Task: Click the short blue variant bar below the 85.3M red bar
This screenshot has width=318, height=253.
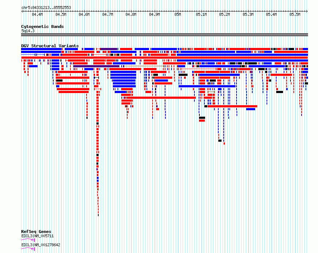Action: (x=251, y=109)
